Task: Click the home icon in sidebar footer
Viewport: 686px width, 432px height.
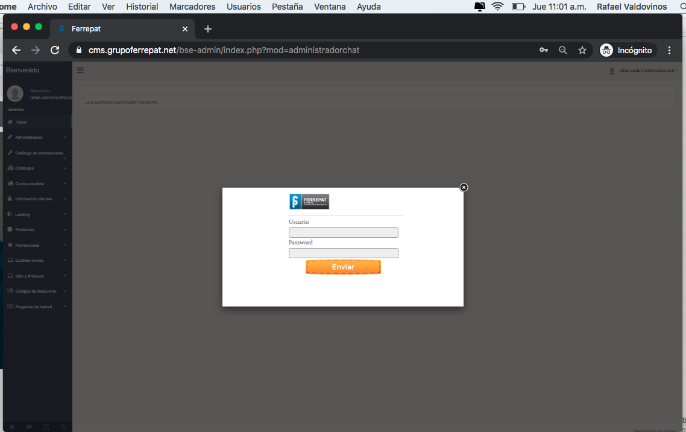Action: coord(12,427)
